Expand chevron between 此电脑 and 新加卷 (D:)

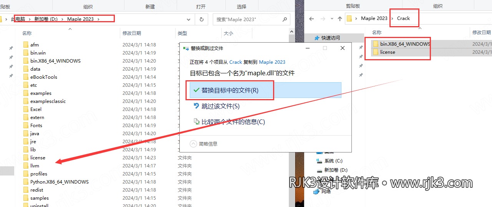[x=30, y=19]
